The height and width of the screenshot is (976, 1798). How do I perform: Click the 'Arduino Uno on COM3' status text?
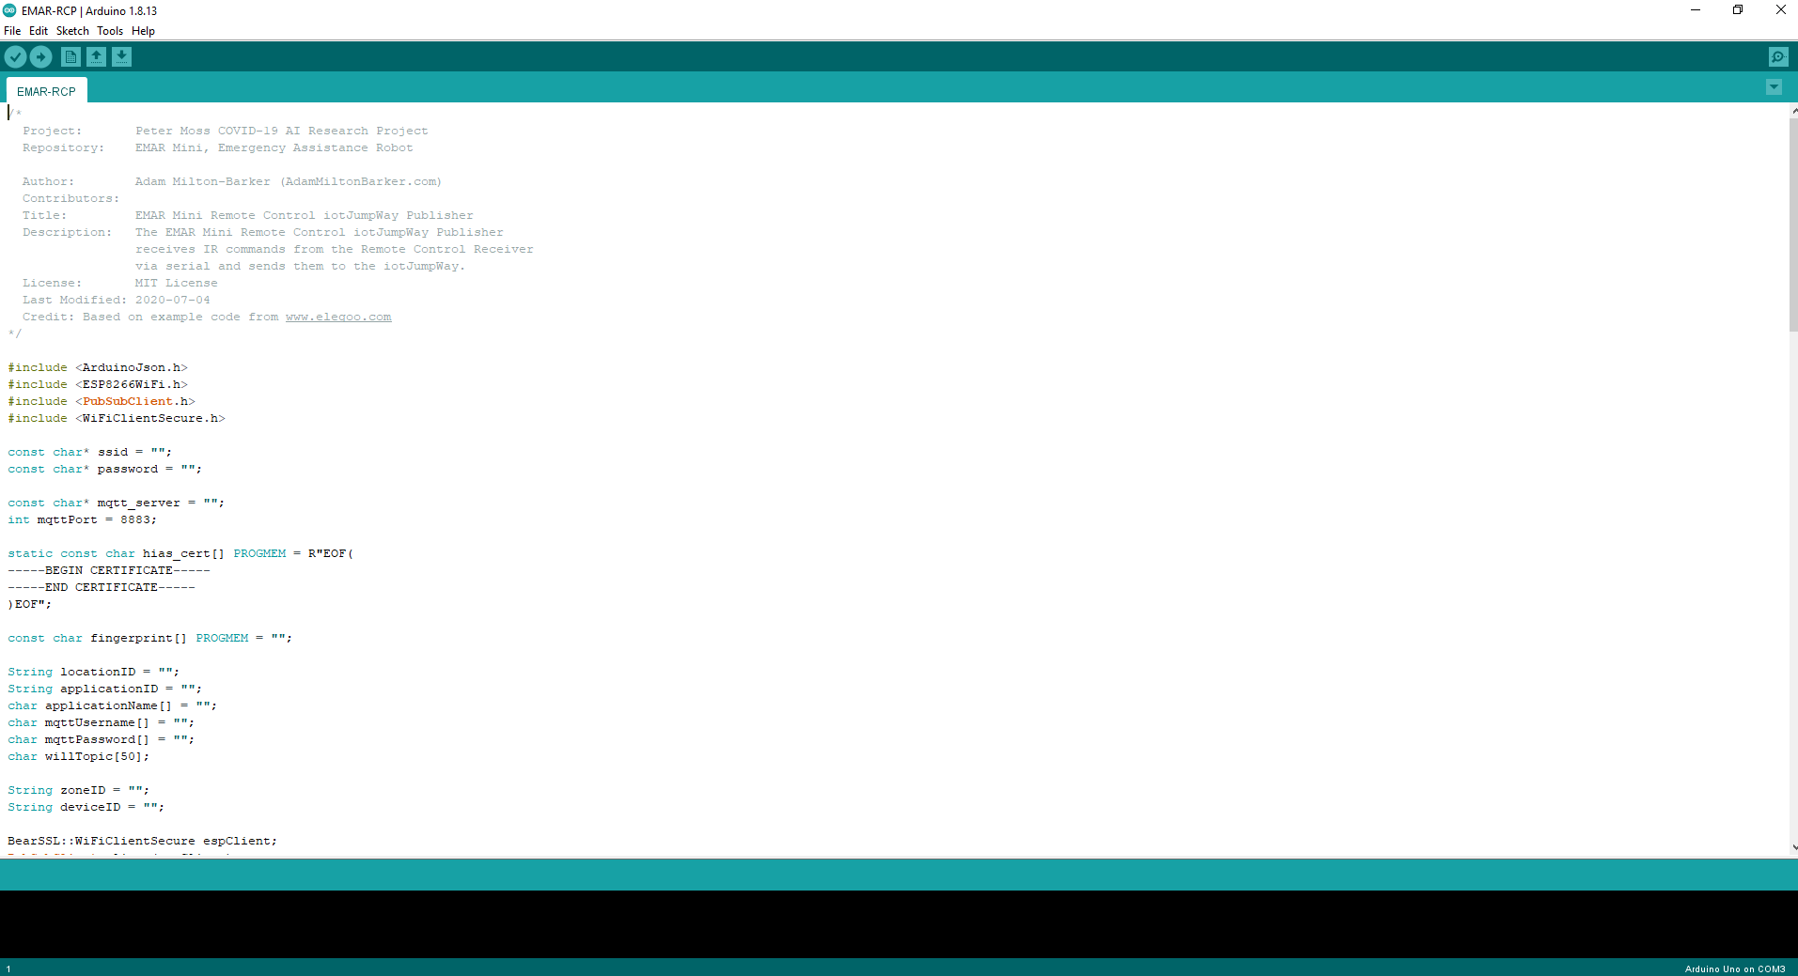pyautogui.click(x=1734, y=968)
